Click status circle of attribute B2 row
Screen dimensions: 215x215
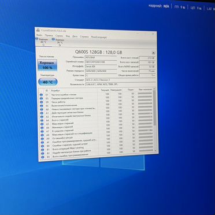(43, 153)
